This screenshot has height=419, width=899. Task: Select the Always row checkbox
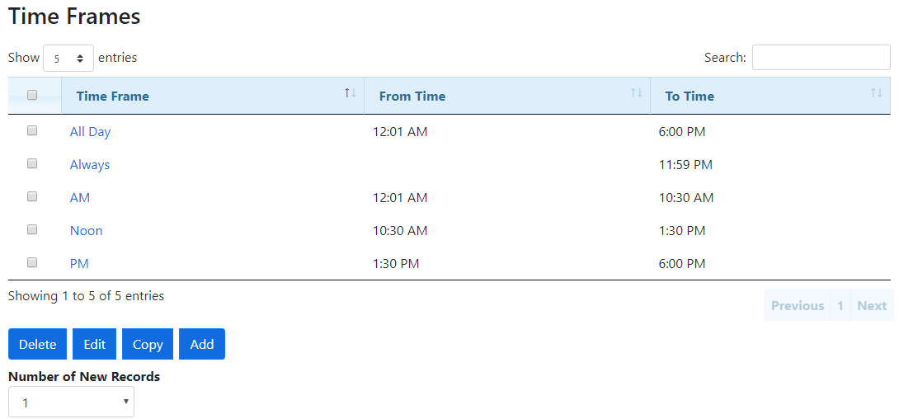(x=32, y=163)
